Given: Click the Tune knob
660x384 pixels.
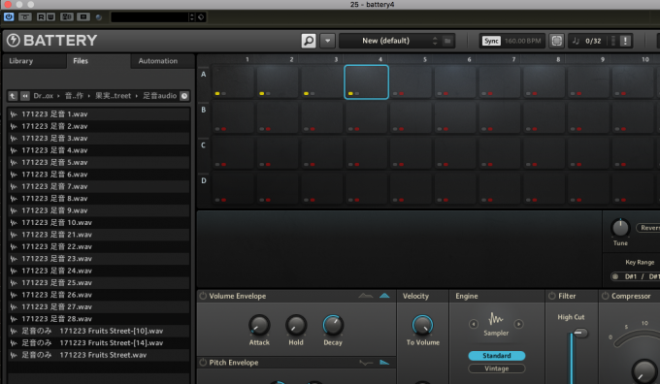Looking at the screenshot, I should (x=620, y=228).
